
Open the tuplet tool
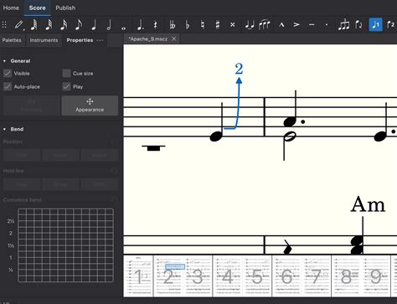343,25
